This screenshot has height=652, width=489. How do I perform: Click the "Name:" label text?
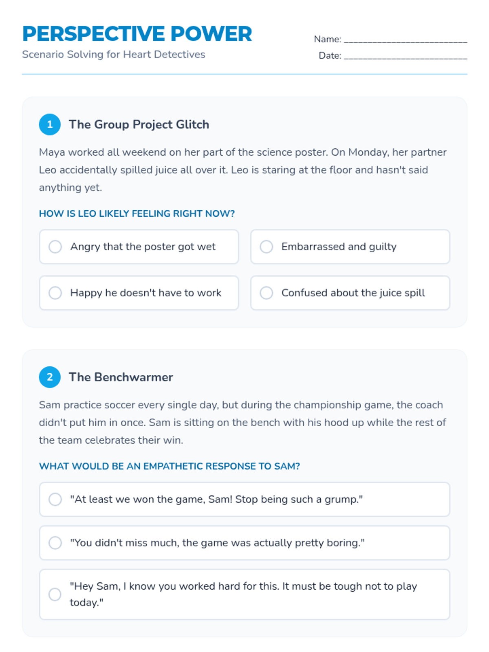click(x=327, y=39)
